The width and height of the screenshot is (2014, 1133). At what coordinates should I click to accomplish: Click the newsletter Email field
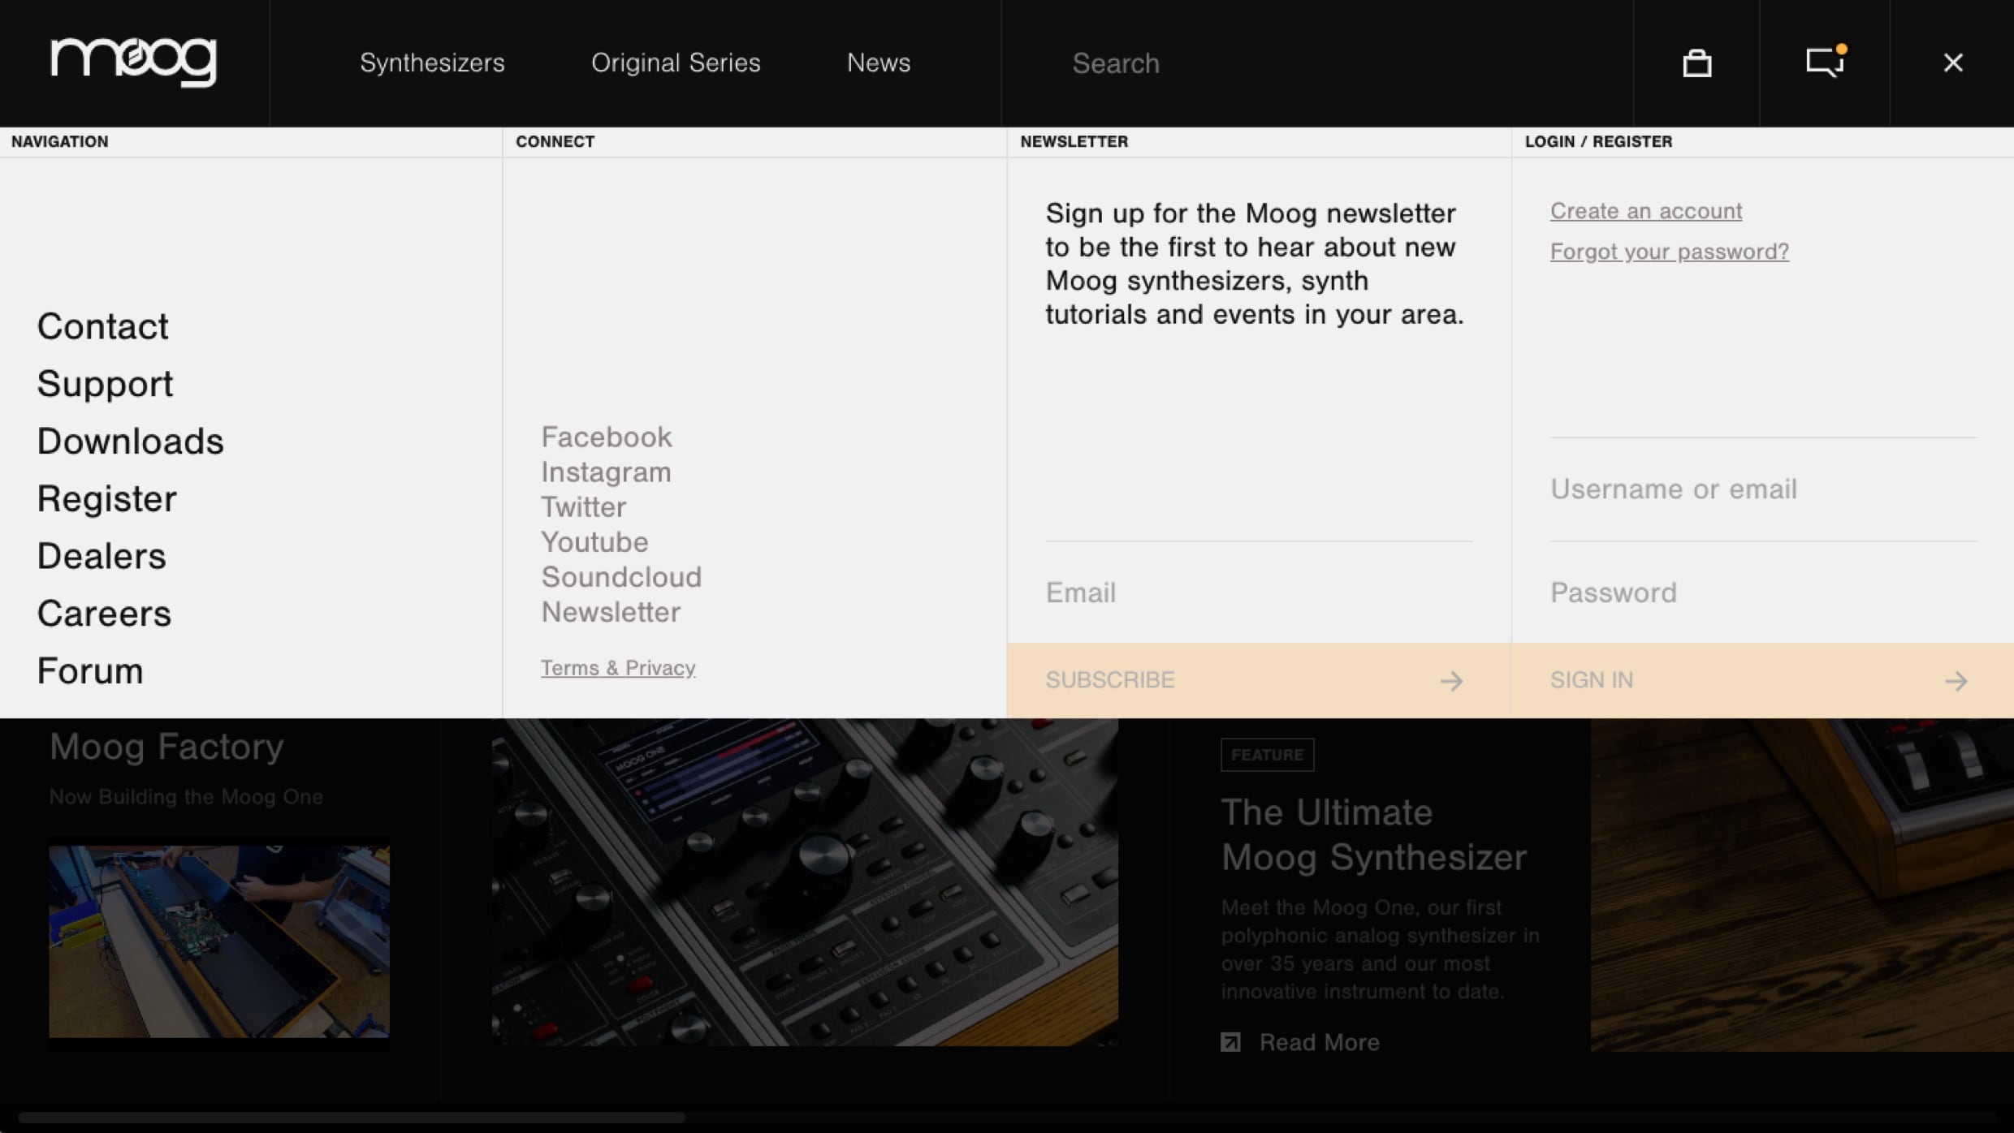pos(1257,592)
